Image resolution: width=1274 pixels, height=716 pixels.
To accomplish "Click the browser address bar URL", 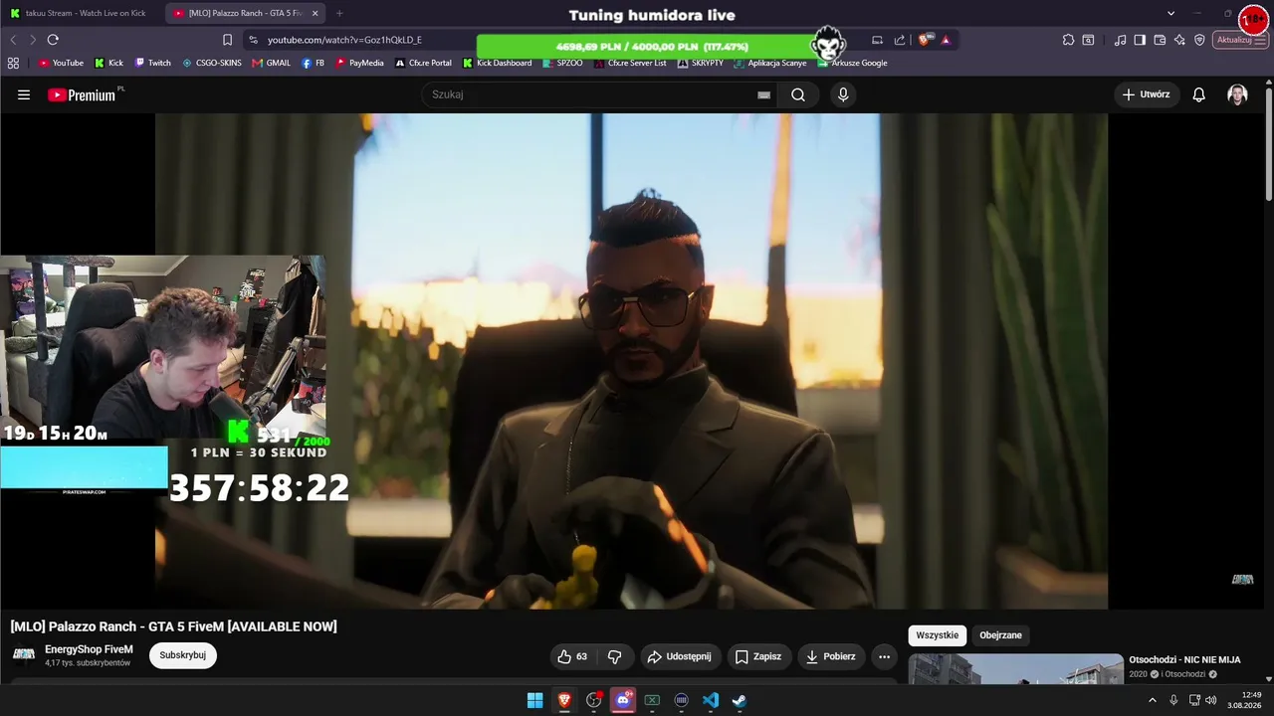I will click(x=344, y=40).
